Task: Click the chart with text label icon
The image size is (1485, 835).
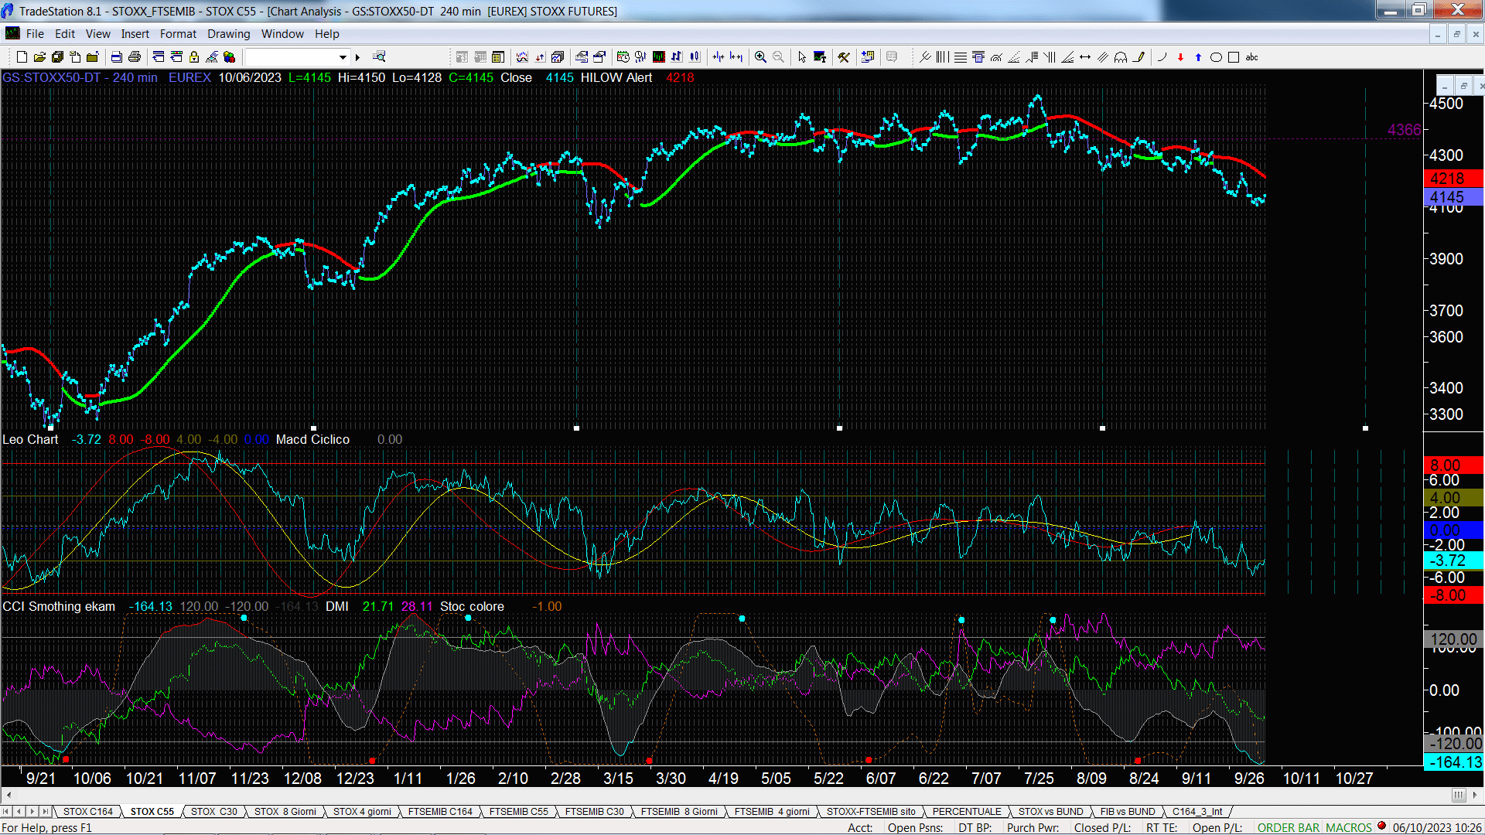Action: coord(820,57)
